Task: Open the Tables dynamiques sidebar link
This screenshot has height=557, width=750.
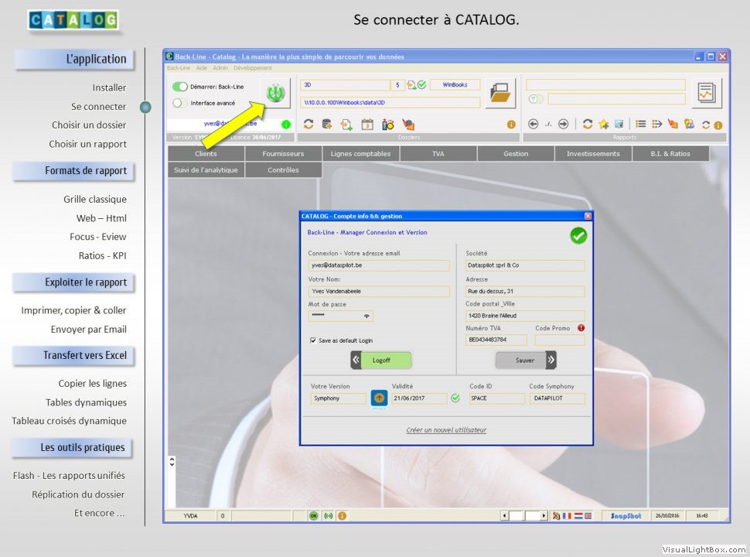Action: point(86,402)
